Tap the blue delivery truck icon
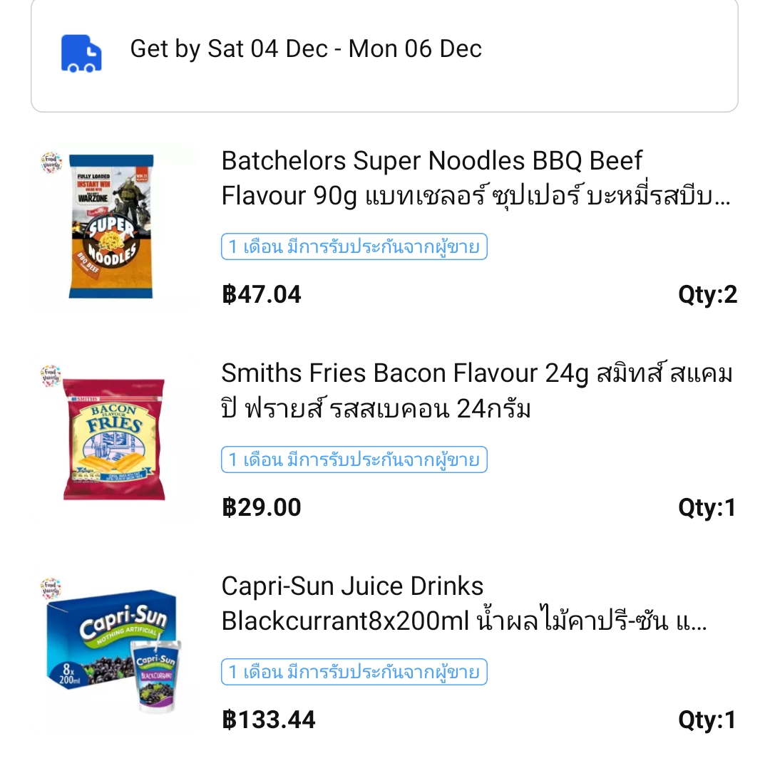This screenshot has width=770, height=773. (x=81, y=53)
